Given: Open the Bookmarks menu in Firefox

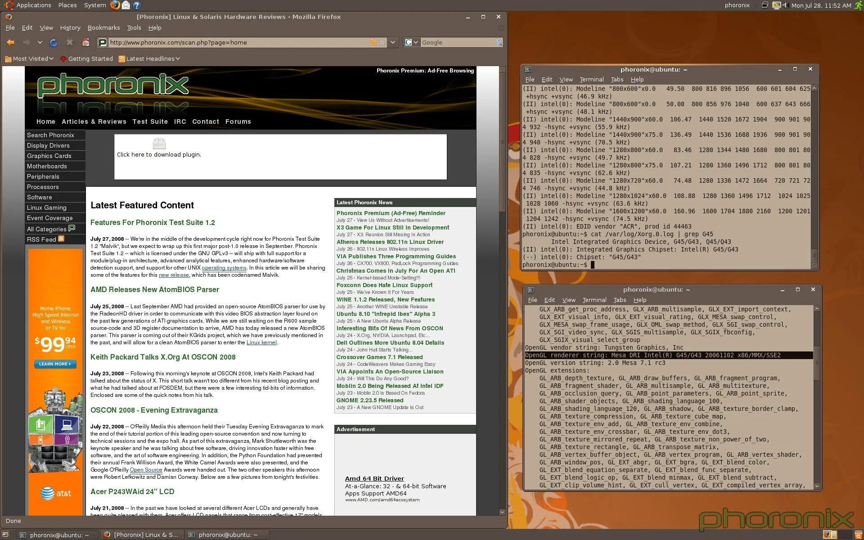Looking at the screenshot, I should tap(103, 27).
